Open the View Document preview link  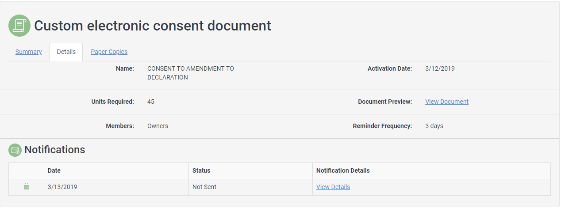(447, 102)
